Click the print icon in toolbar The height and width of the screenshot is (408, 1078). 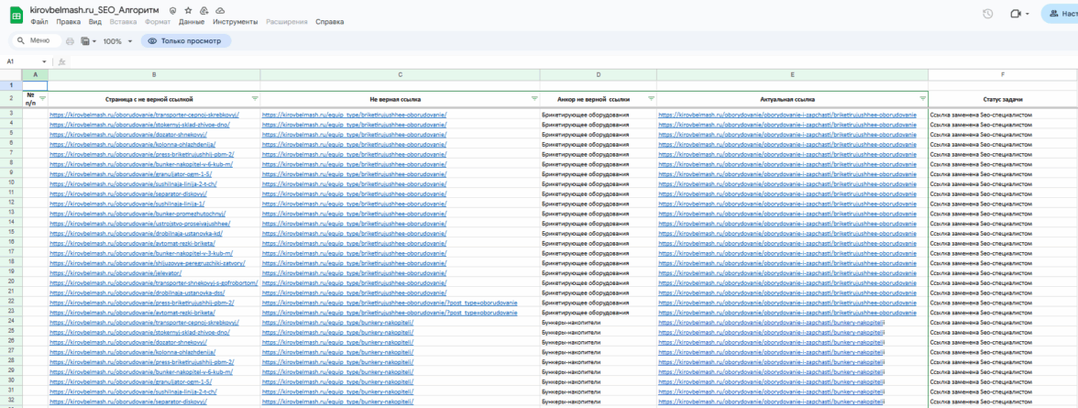[x=70, y=41]
